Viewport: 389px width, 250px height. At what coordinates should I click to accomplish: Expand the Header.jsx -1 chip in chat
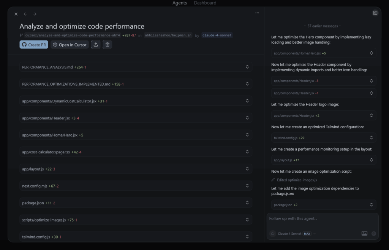coord(324,93)
